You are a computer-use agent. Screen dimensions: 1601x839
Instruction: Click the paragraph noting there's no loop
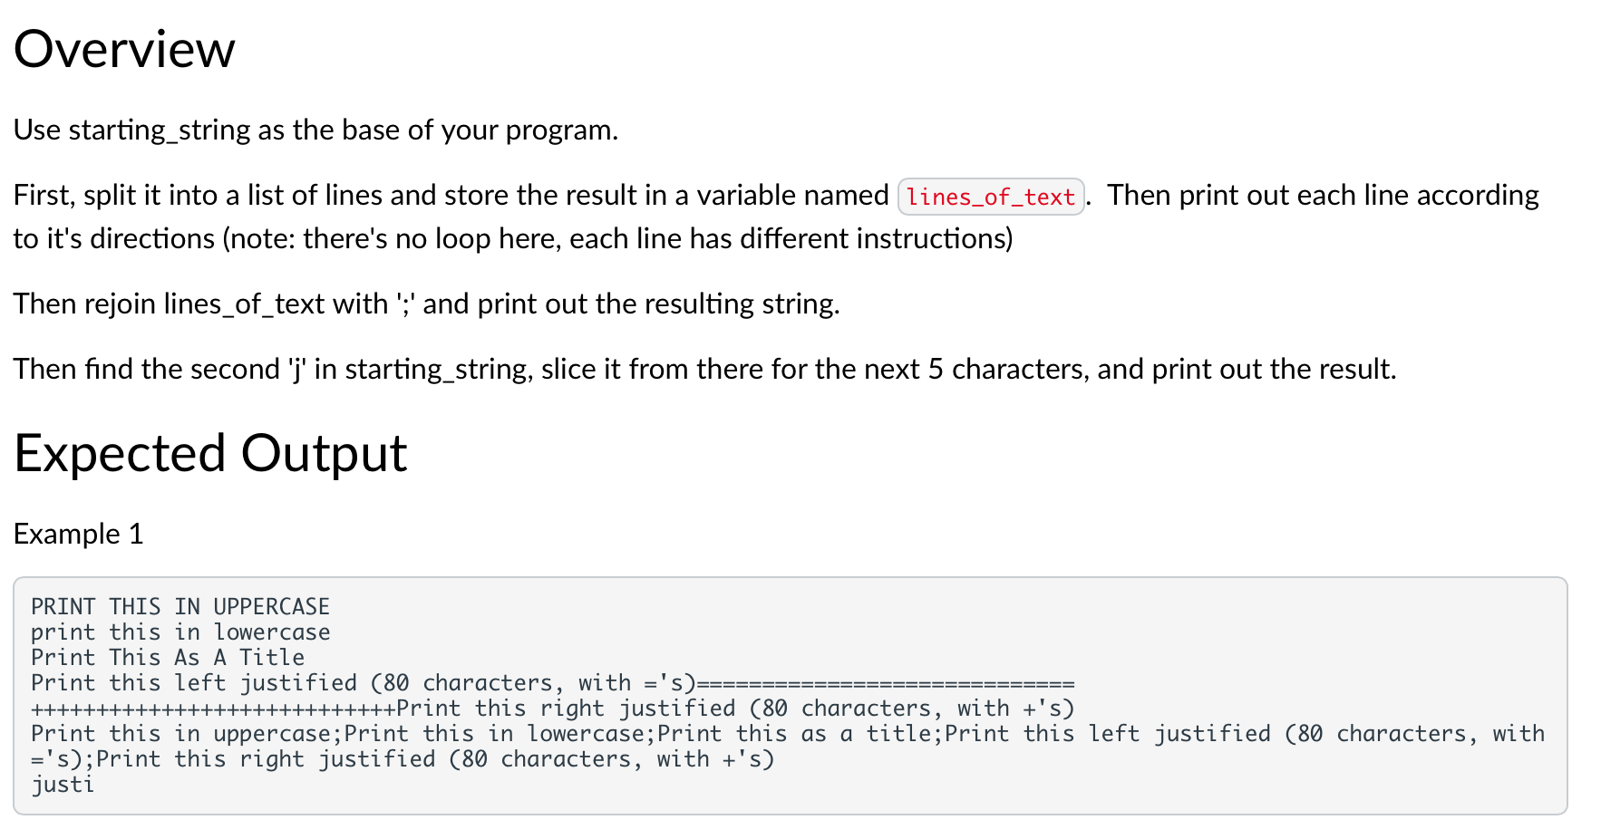(x=508, y=238)
